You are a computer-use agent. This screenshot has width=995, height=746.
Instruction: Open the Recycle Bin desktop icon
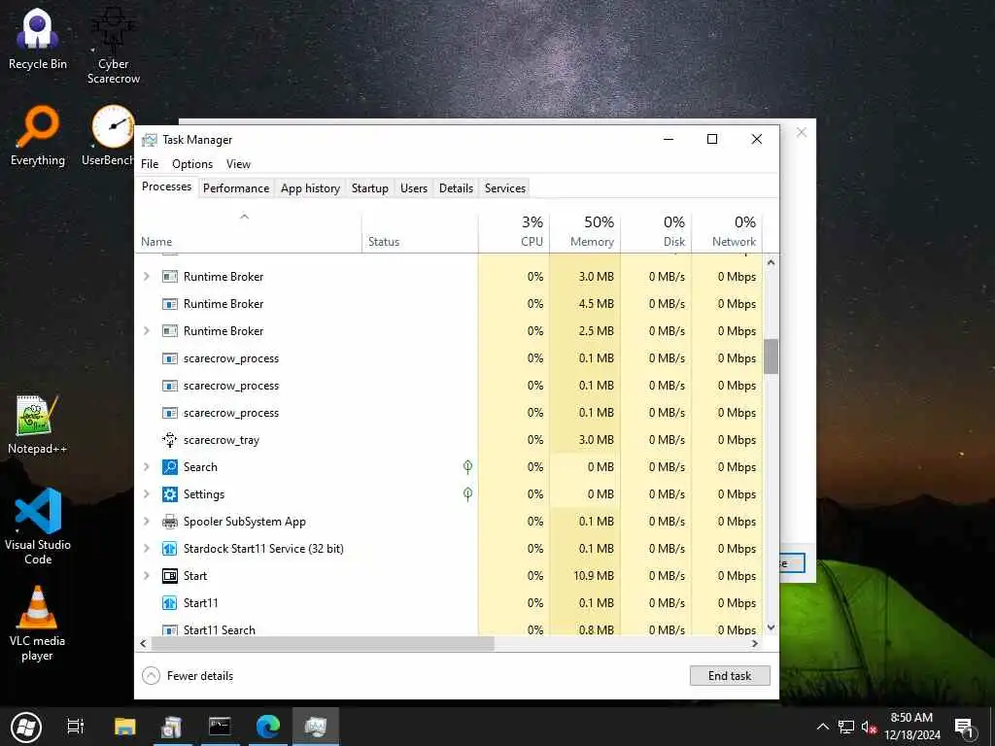(38, 39)
